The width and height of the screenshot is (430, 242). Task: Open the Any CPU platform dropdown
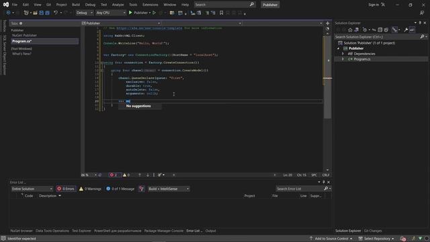click(x=111, y=13)
